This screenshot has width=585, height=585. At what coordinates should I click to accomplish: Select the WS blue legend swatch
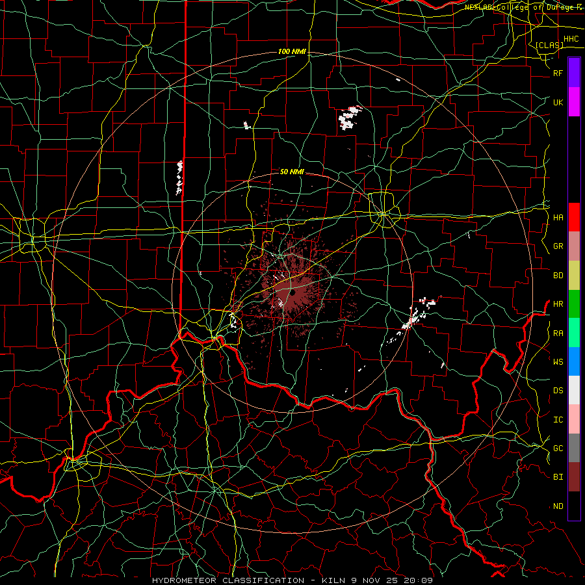click(574, 361)
